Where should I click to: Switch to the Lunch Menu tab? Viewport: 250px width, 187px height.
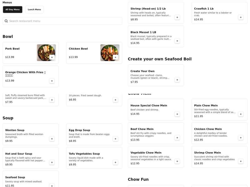tap(34, 9)
